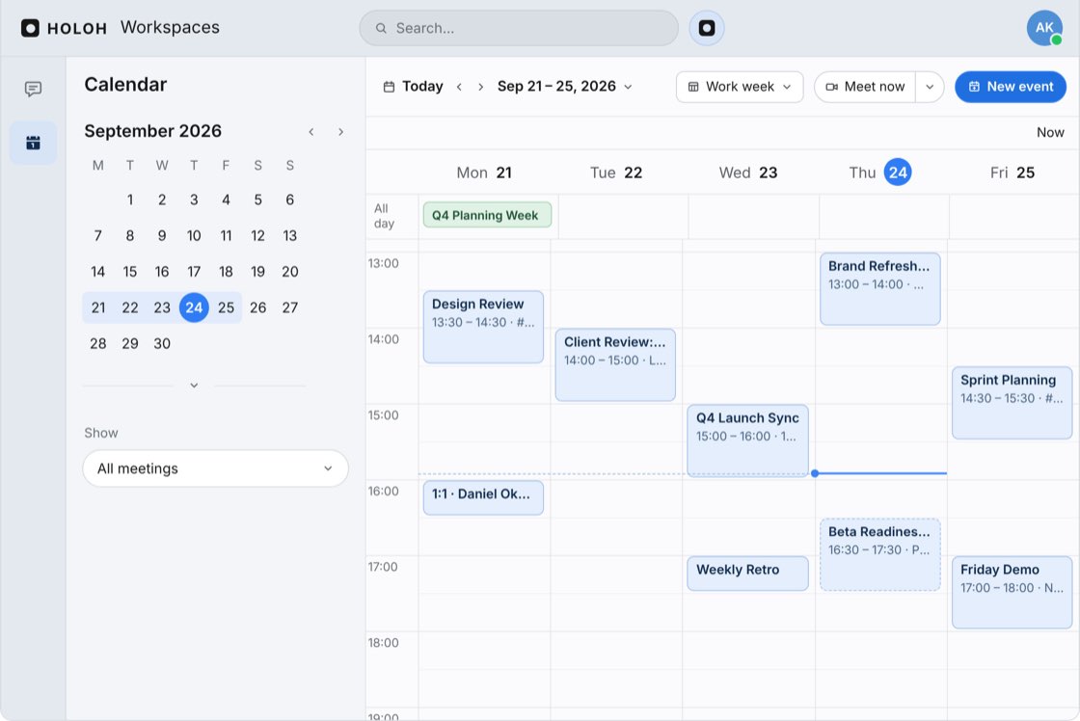The width and height of the screenshot is (1080, 721).
Task: Open the assistant button beside search
Action: click(x=707, y=28)
